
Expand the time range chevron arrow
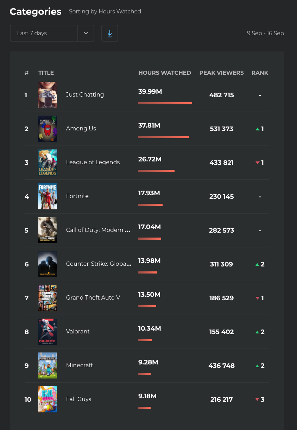(x=86, y=33)
